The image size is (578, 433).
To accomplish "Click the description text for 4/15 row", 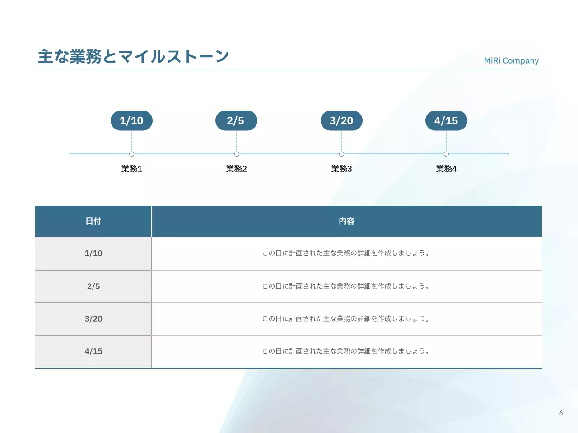I will click(x=346, y=351).
